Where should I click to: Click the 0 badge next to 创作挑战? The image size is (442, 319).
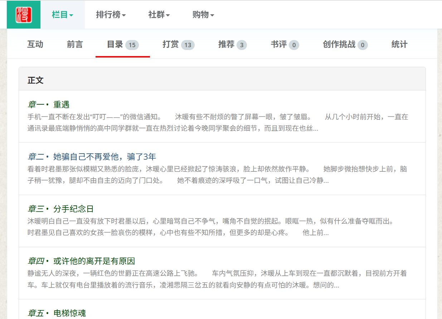(x=363, y=45)
